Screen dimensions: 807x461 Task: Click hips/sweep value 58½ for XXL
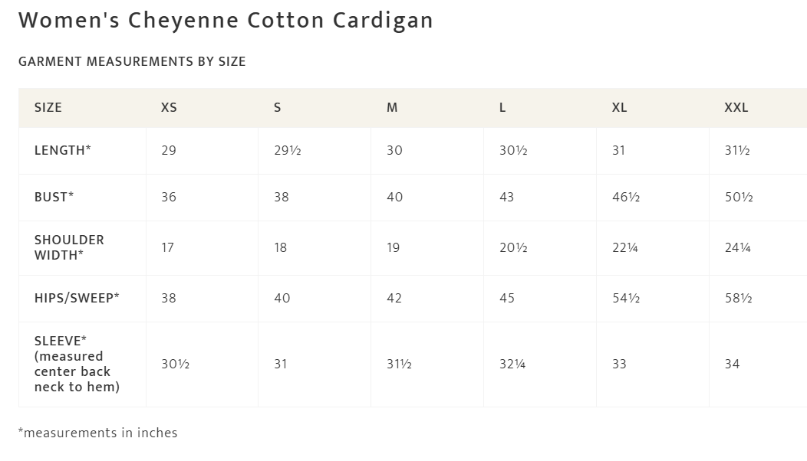coord(738,298)
